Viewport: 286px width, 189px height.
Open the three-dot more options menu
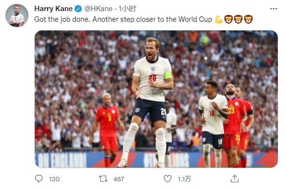point(273,9)
